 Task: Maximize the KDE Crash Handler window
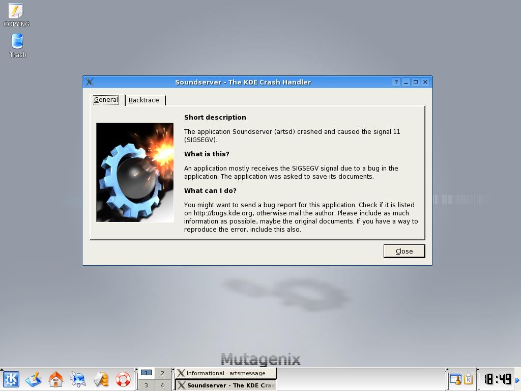(415, 82)
